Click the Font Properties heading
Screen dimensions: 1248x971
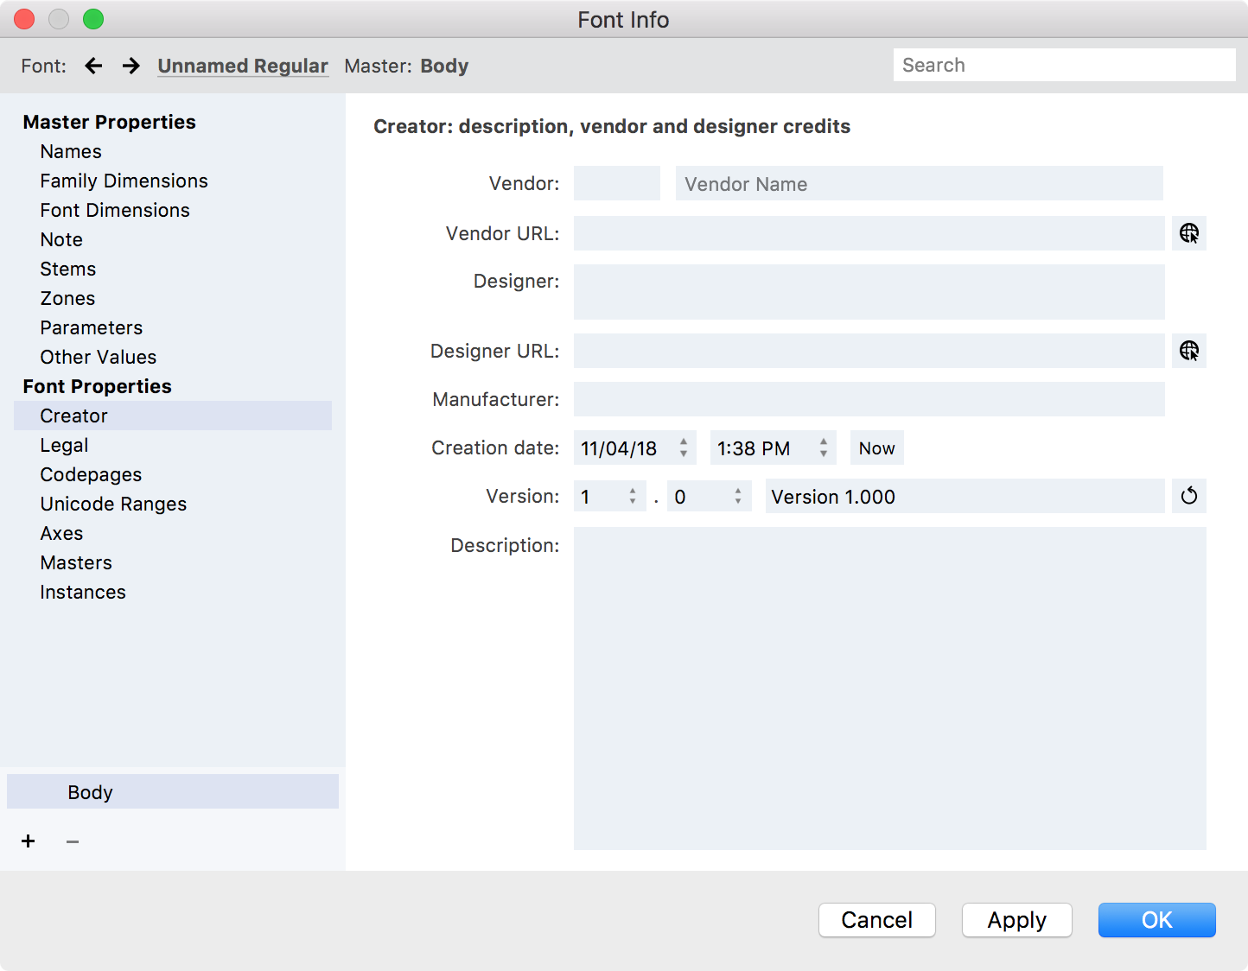[98, 386]
